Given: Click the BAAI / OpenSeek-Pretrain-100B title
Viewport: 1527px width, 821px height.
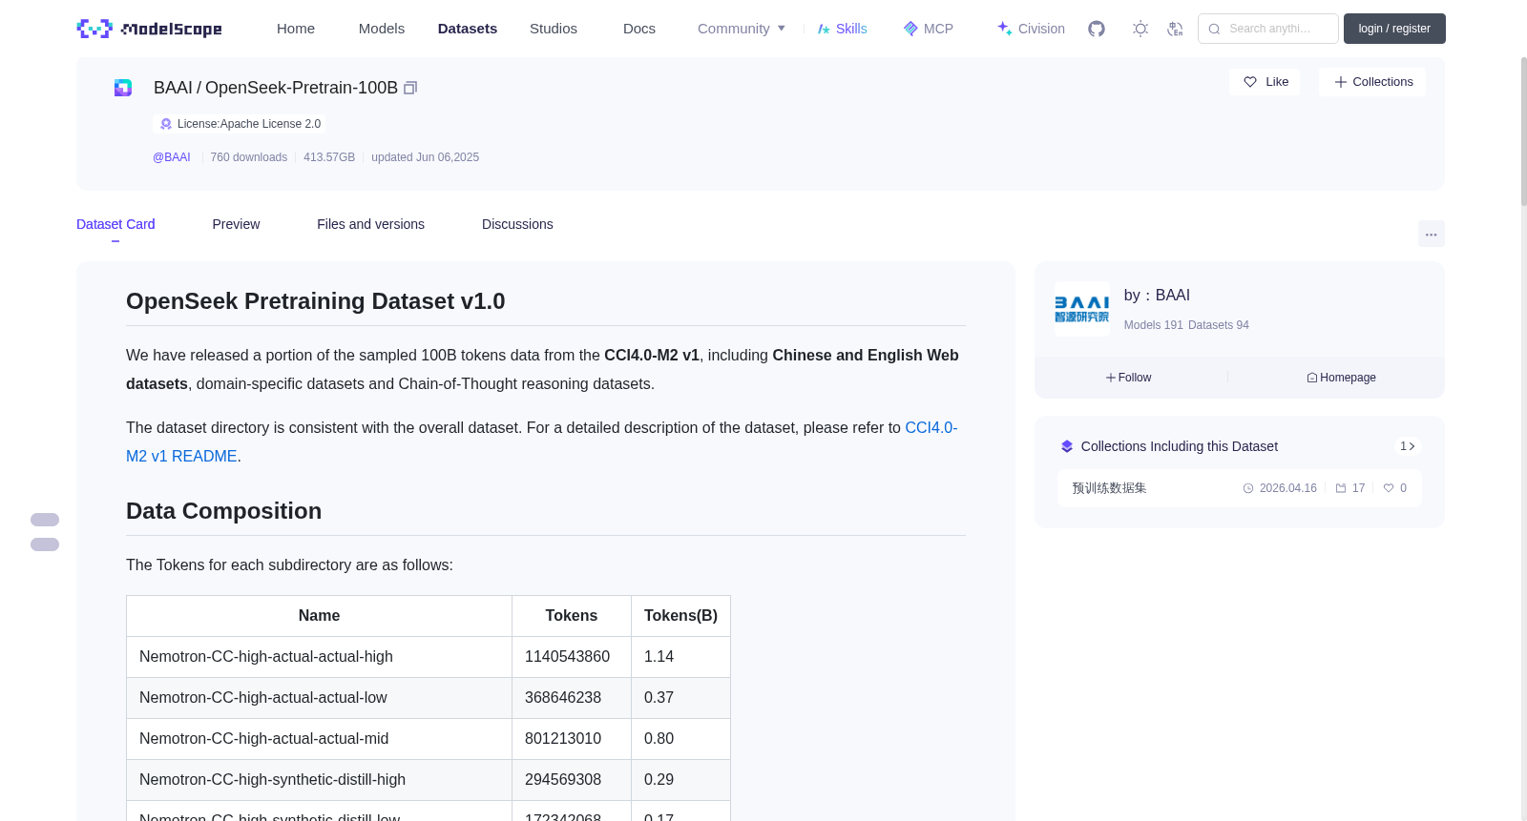Looking at the screenshot, I should coord(276,88).
